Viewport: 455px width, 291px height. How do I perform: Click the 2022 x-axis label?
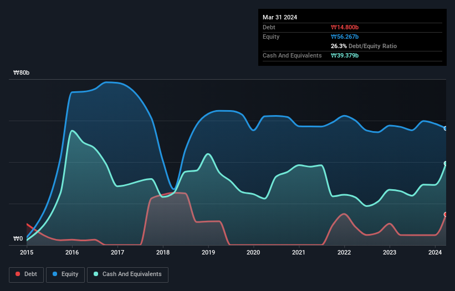click(344, 252)
